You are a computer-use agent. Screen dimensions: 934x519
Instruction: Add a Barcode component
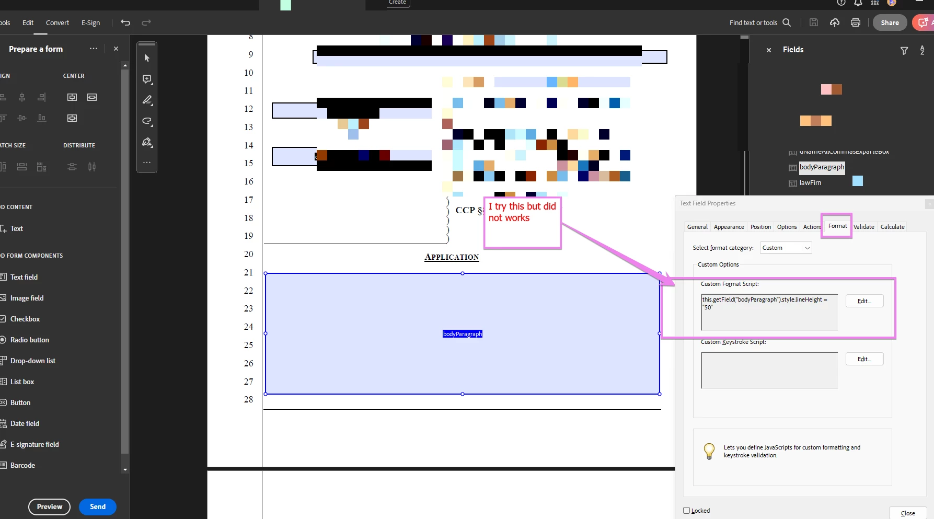pyautogui.click(x=18, y=465)
